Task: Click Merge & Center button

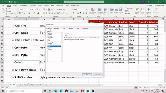Action: click(x=63, y=13)
